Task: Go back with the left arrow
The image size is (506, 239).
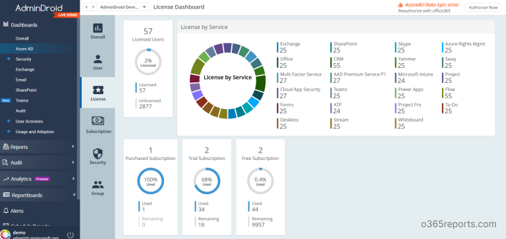Action: [87, 7]
